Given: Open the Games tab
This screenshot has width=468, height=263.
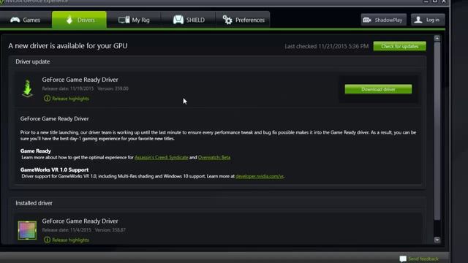Looking at the screenshot, I should tap(26, 20).
